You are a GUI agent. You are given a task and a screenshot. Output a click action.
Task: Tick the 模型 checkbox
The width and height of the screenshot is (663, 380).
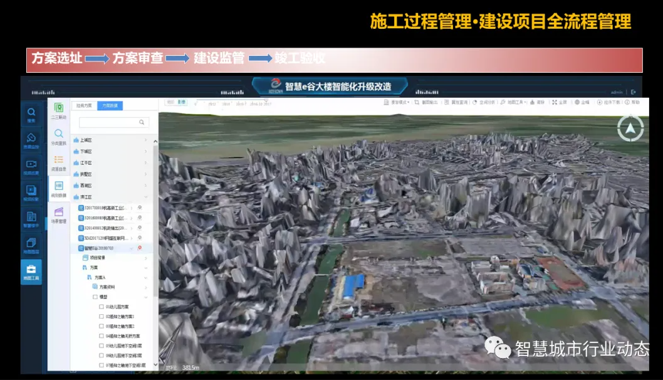95,297
